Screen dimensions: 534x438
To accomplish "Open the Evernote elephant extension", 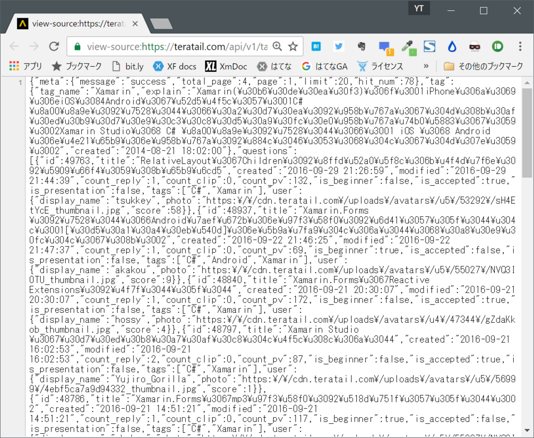I will pyautogui.click(x=361, y=46).
